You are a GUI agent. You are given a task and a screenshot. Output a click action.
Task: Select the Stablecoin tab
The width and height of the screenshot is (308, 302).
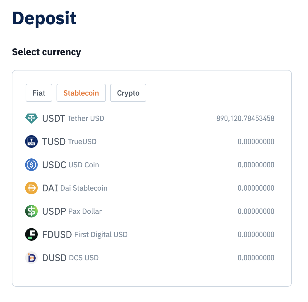pos(81,93)
